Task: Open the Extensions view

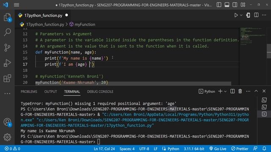Action: (7, 78)
